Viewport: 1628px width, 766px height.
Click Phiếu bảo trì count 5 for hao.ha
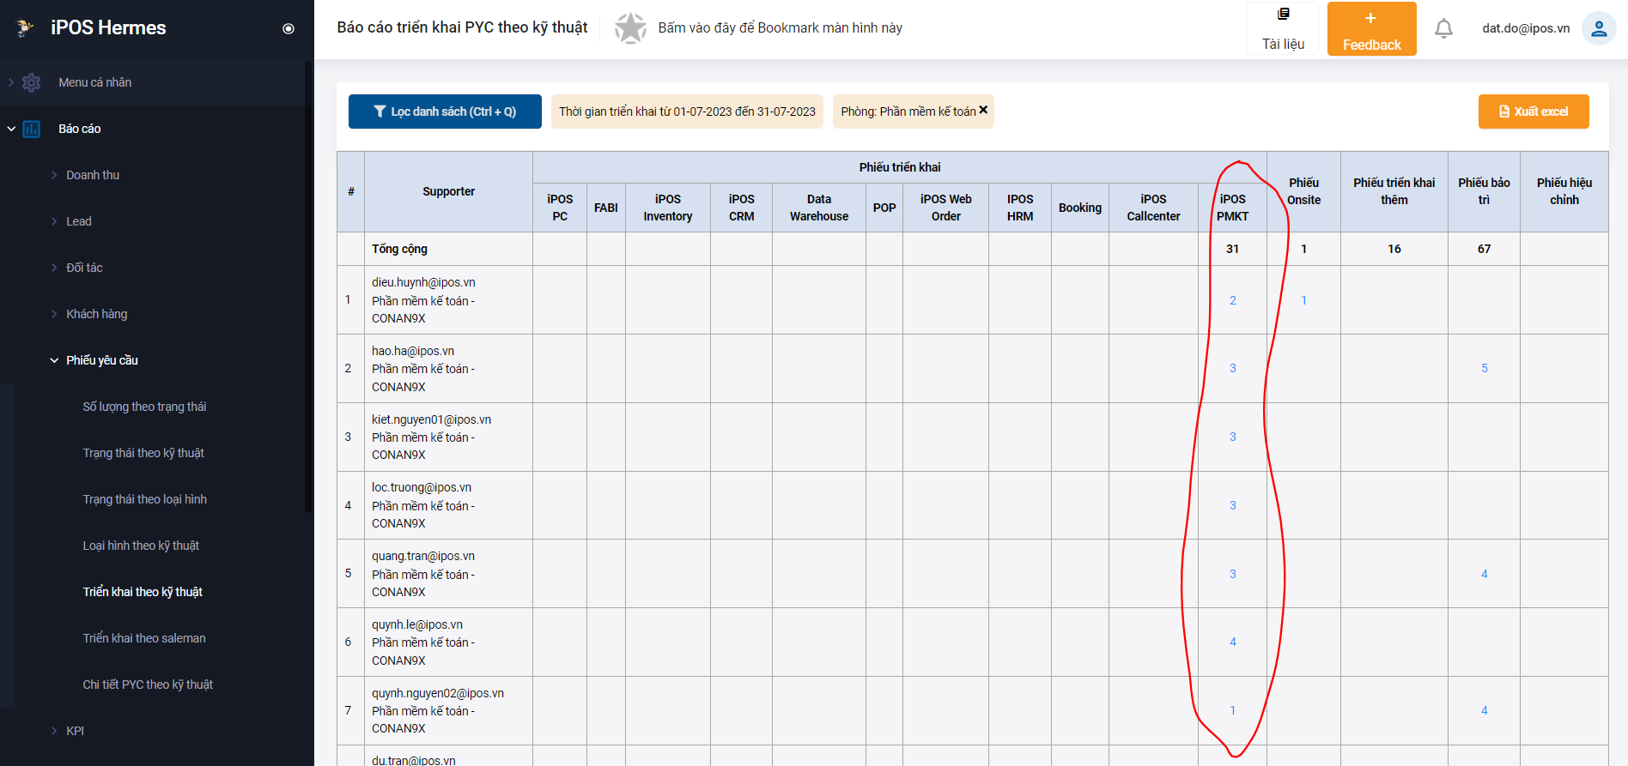[1485, 368]
